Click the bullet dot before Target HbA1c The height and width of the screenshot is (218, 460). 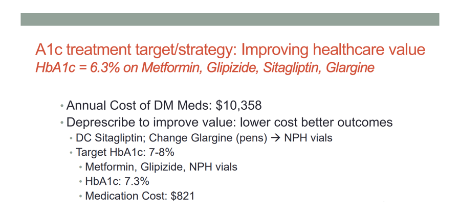pos(71,153)
